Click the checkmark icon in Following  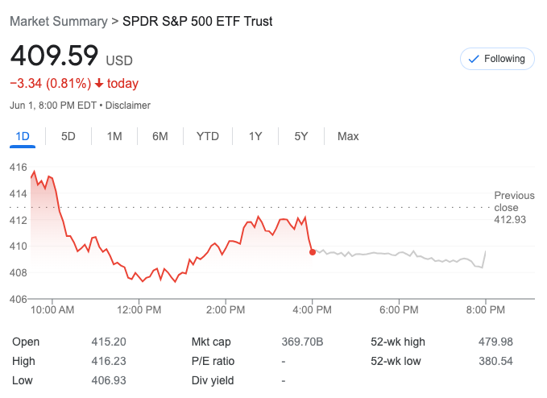[x=474, y=59]
